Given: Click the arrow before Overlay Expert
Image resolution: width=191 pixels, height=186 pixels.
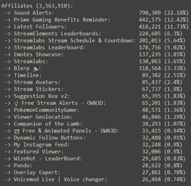Looking at the screenshot, I should tap(8, 172).
